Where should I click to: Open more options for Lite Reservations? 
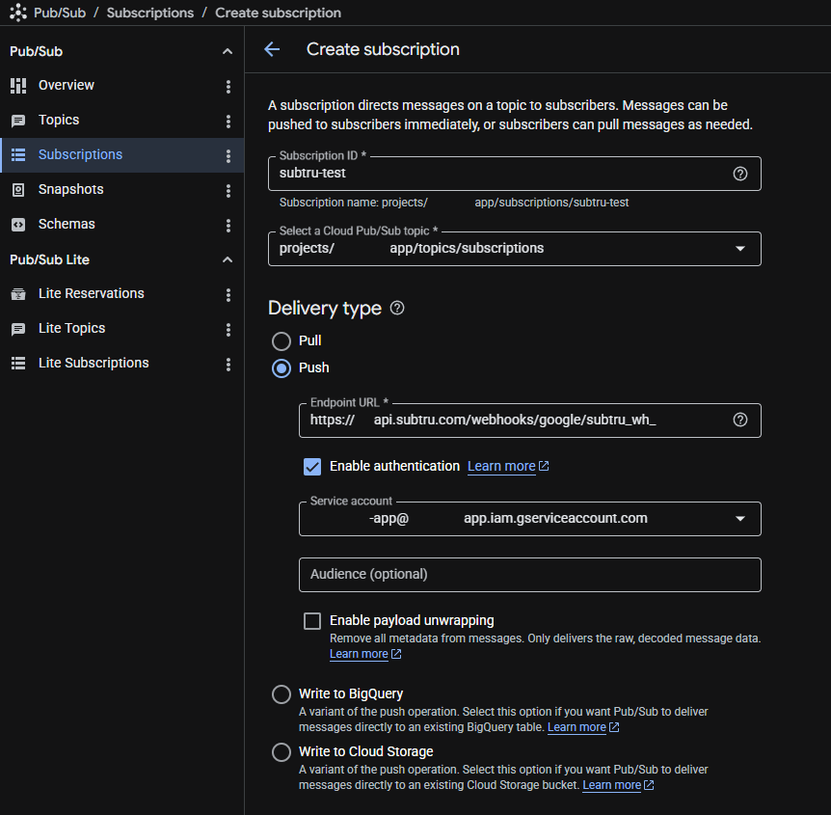pyautogui.click(x=228, y=295)
